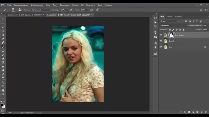Toggle lock position in Layers panel
Screen dimensions: 209x117
click(x=177, y=30)
